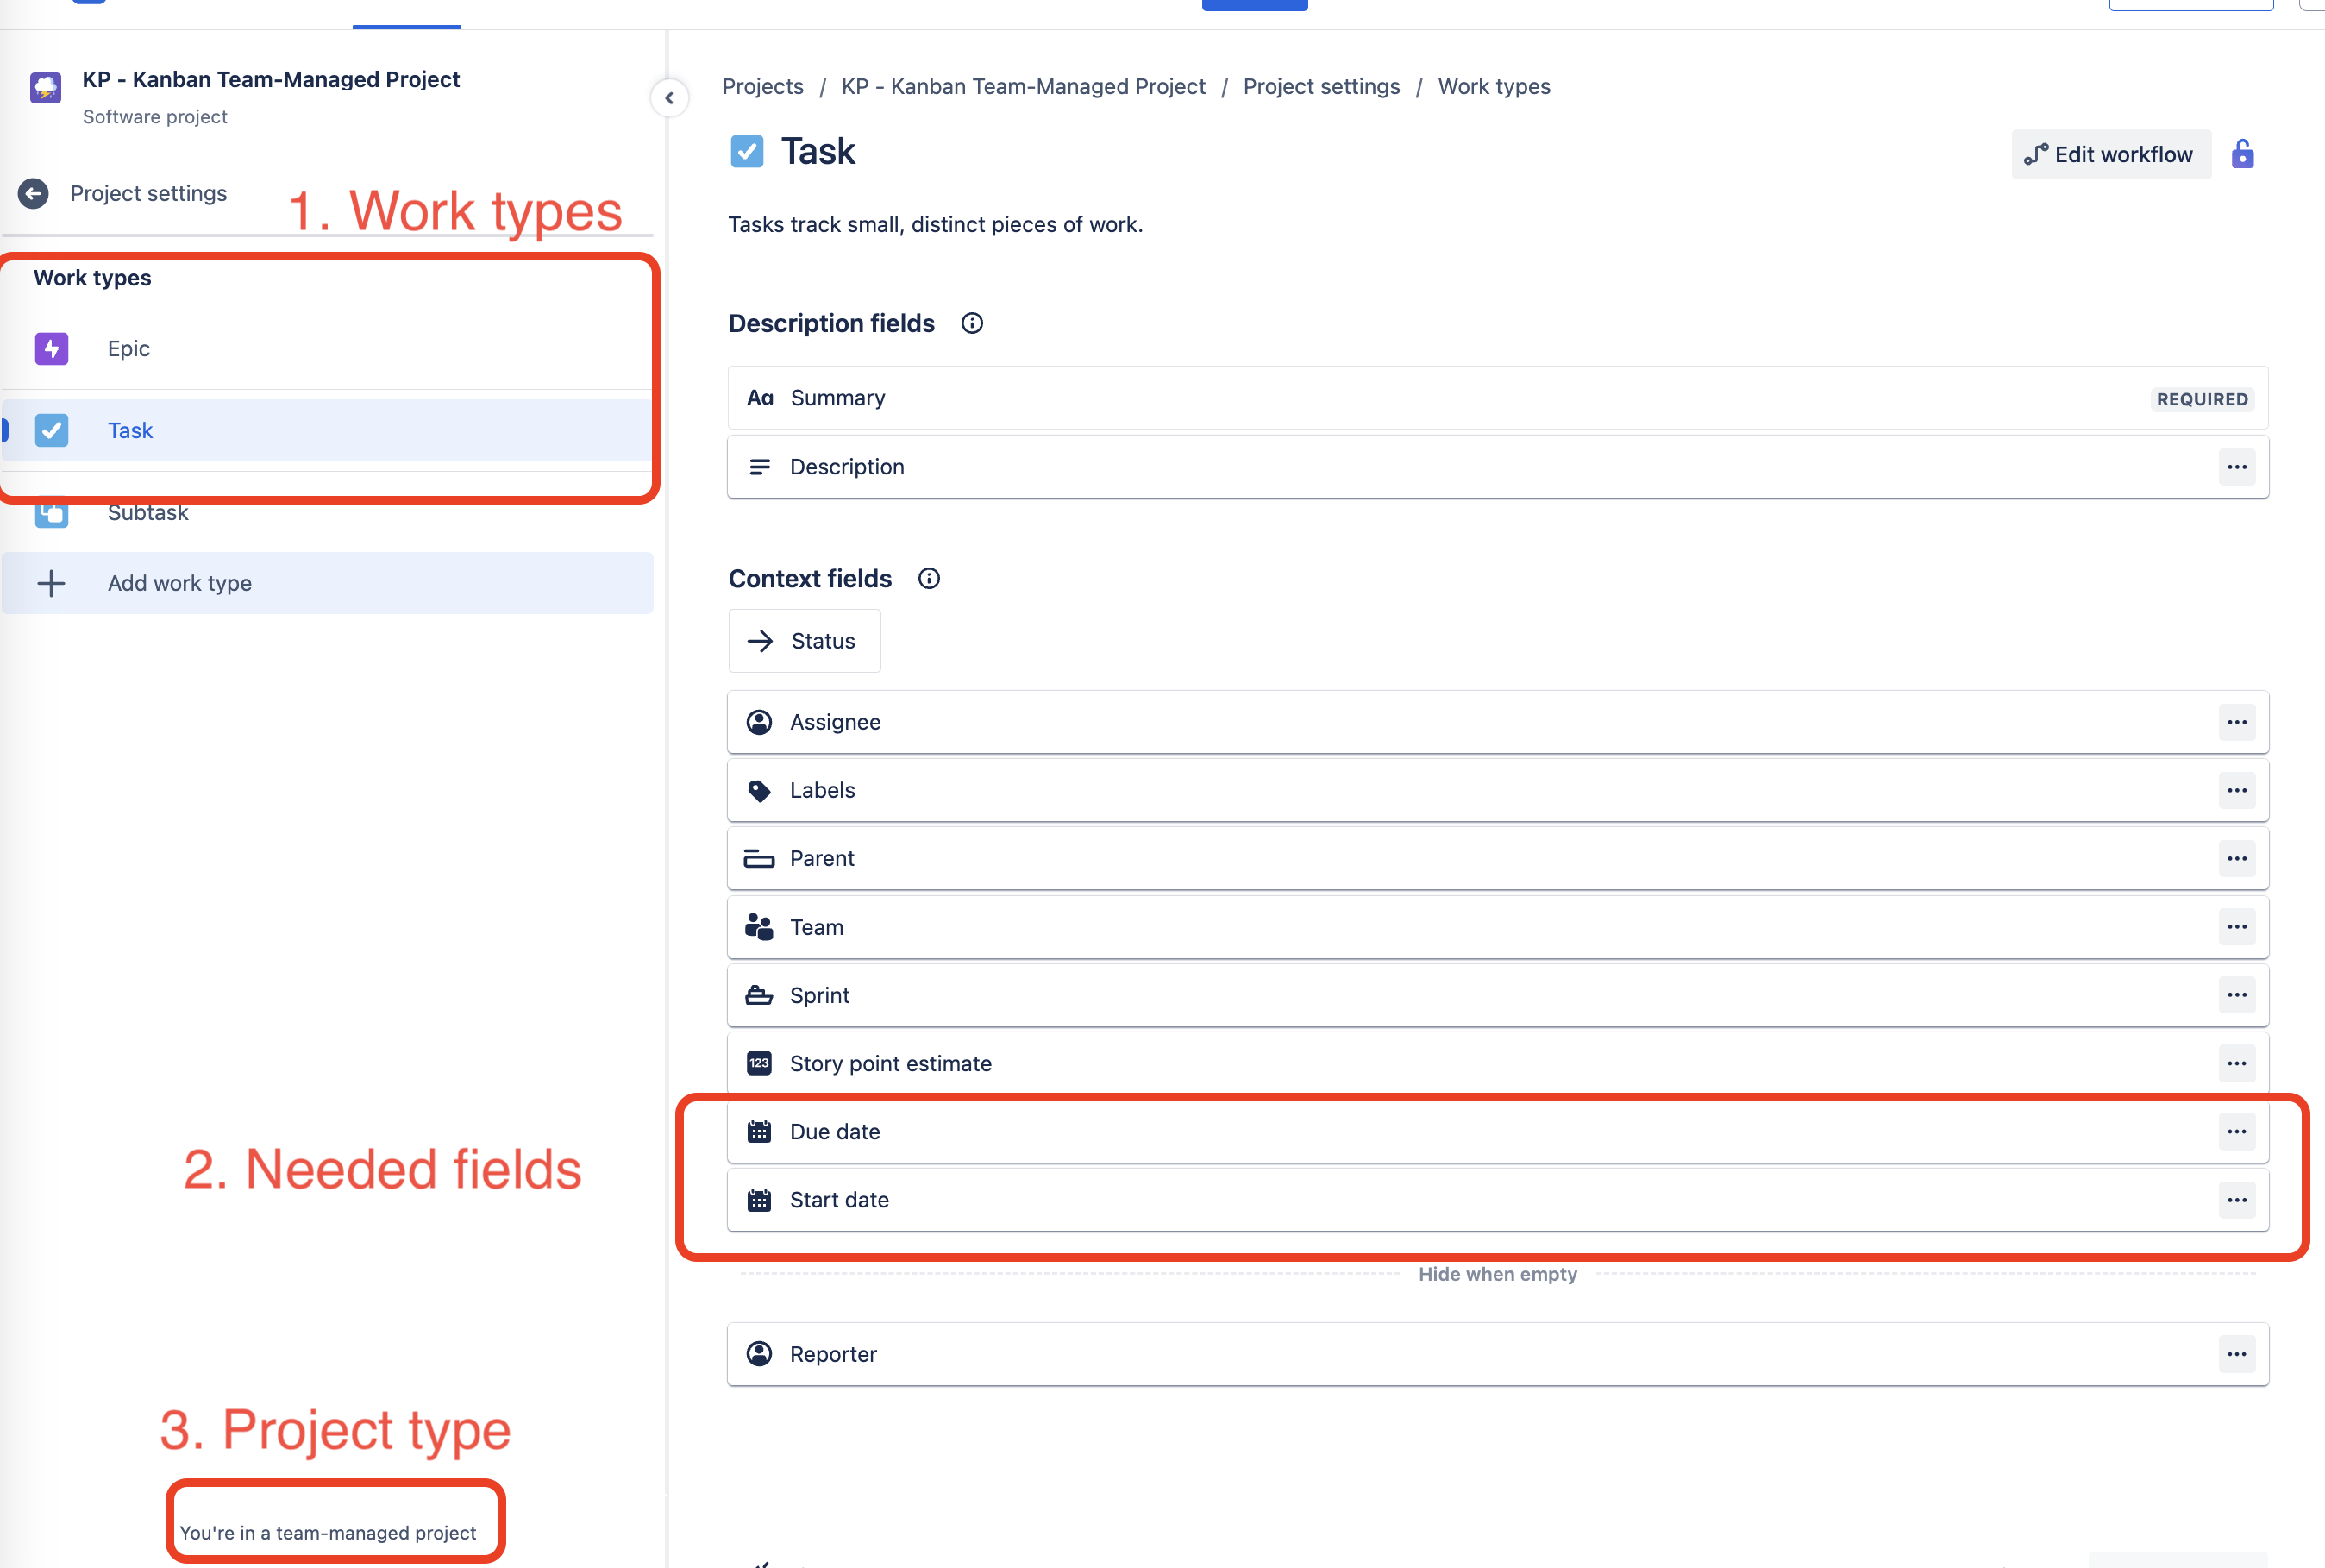Viewport: 2325px width, 1568px height.
Task: Click the KP - Kanban Team-Managed Project sidebar title
Action: click(271, 79)
